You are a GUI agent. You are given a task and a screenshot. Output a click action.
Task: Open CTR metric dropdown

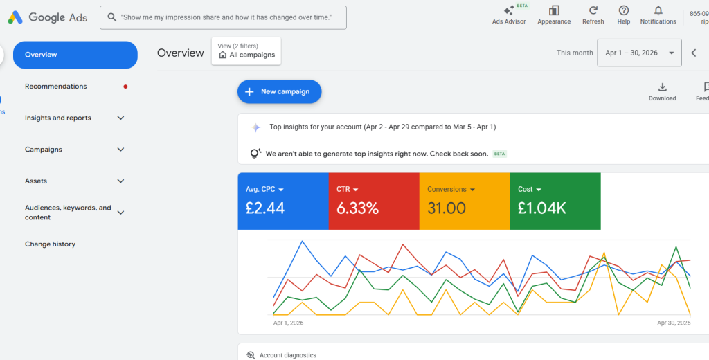point(348,190)
